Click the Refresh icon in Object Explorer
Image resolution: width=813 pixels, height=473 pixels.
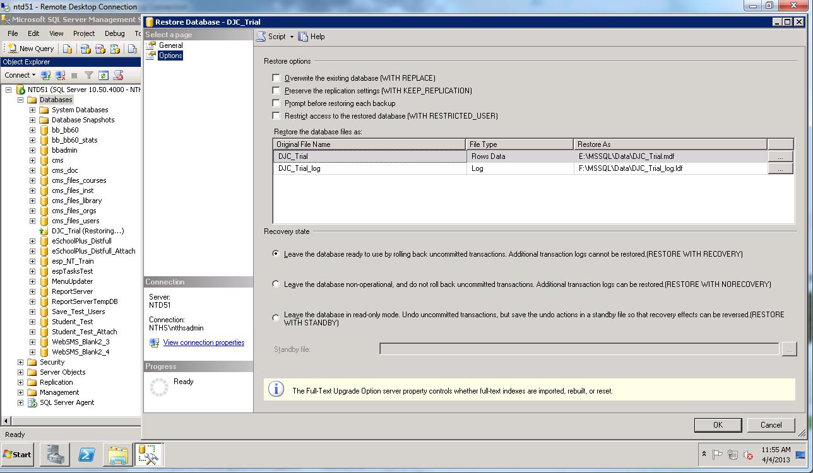(x=104, y=75)
